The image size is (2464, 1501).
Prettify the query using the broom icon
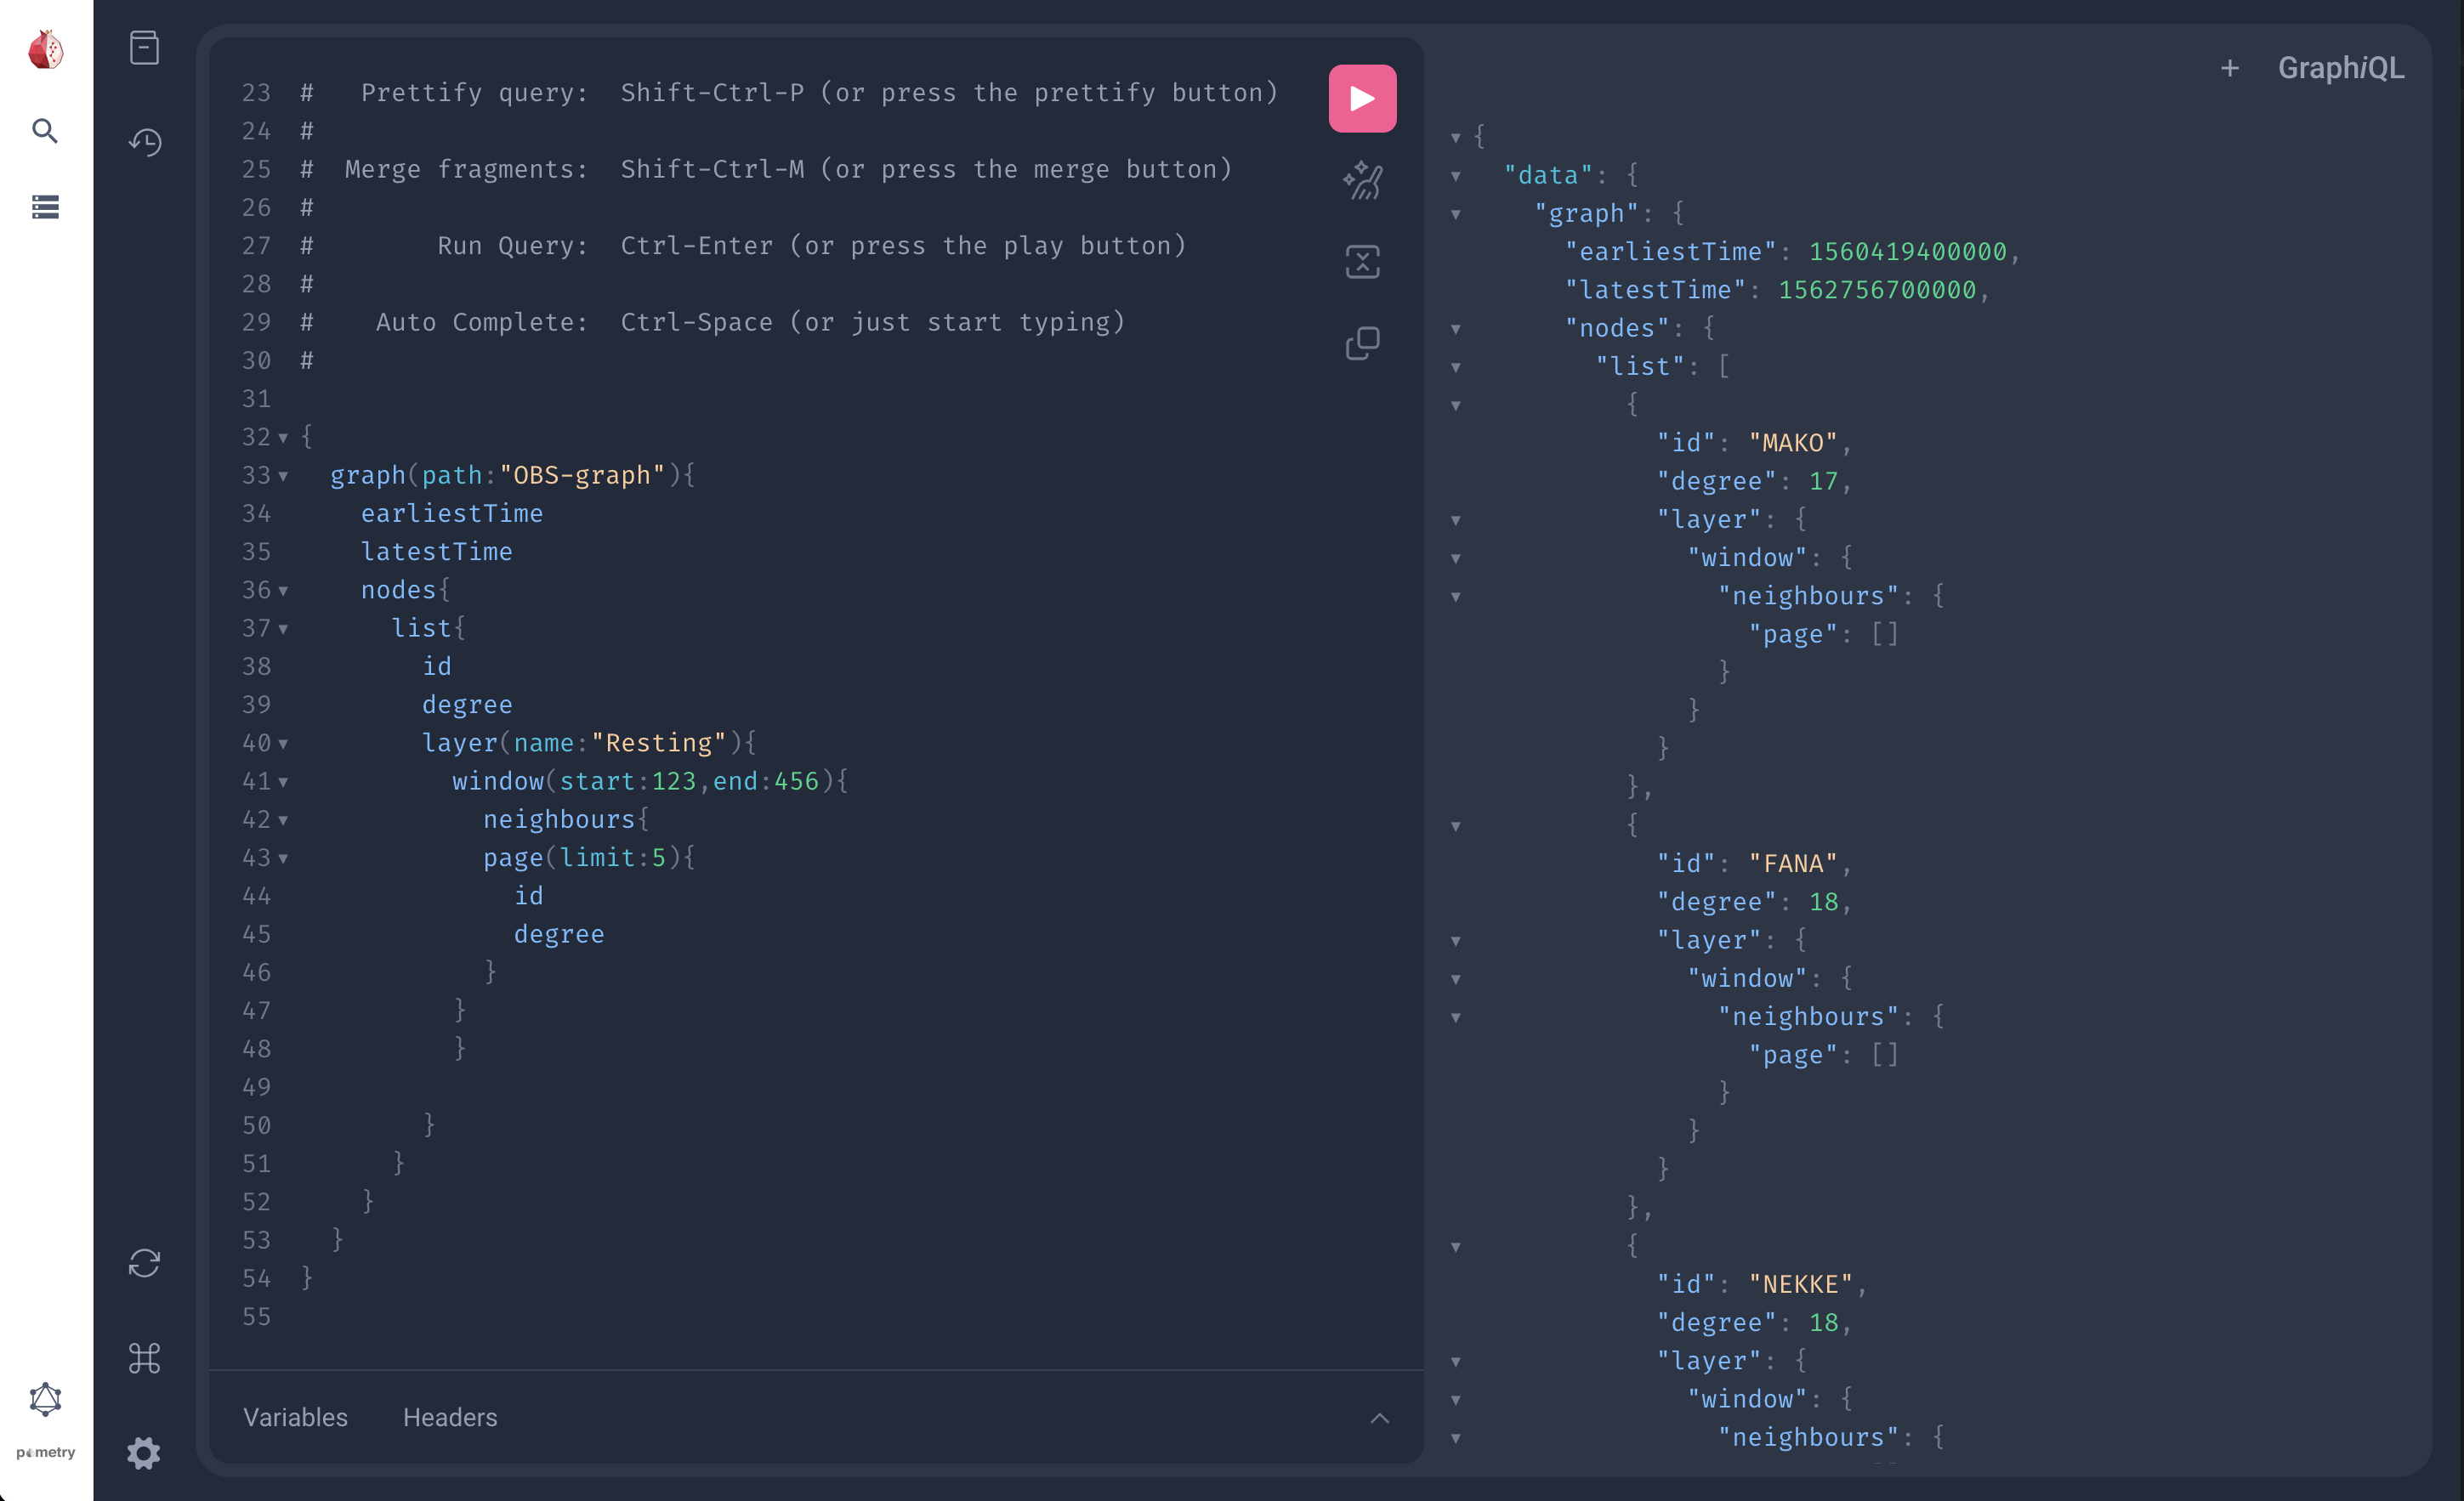1362,181
